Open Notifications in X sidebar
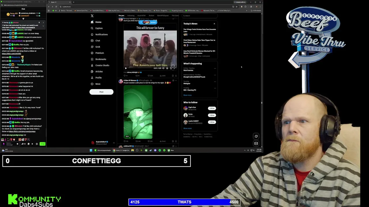The width and height of the screenshot is (369, 207). point(99,34)
